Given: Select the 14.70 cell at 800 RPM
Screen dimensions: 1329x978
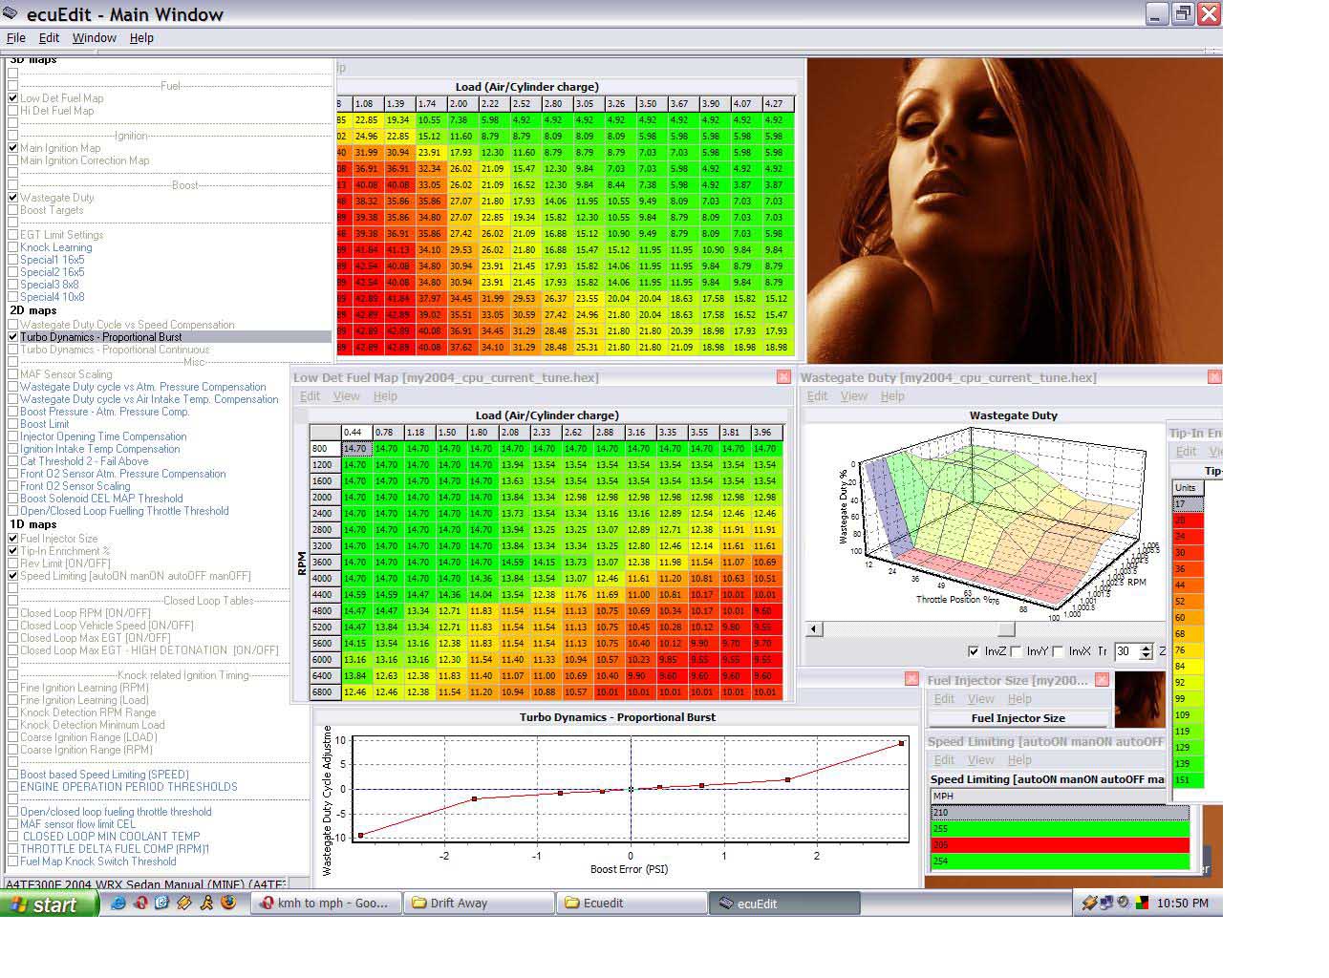Looking at the screenshot, I should [x=354, y=449].
